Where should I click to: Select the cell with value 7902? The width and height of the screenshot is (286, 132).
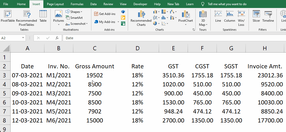point(94,111)
